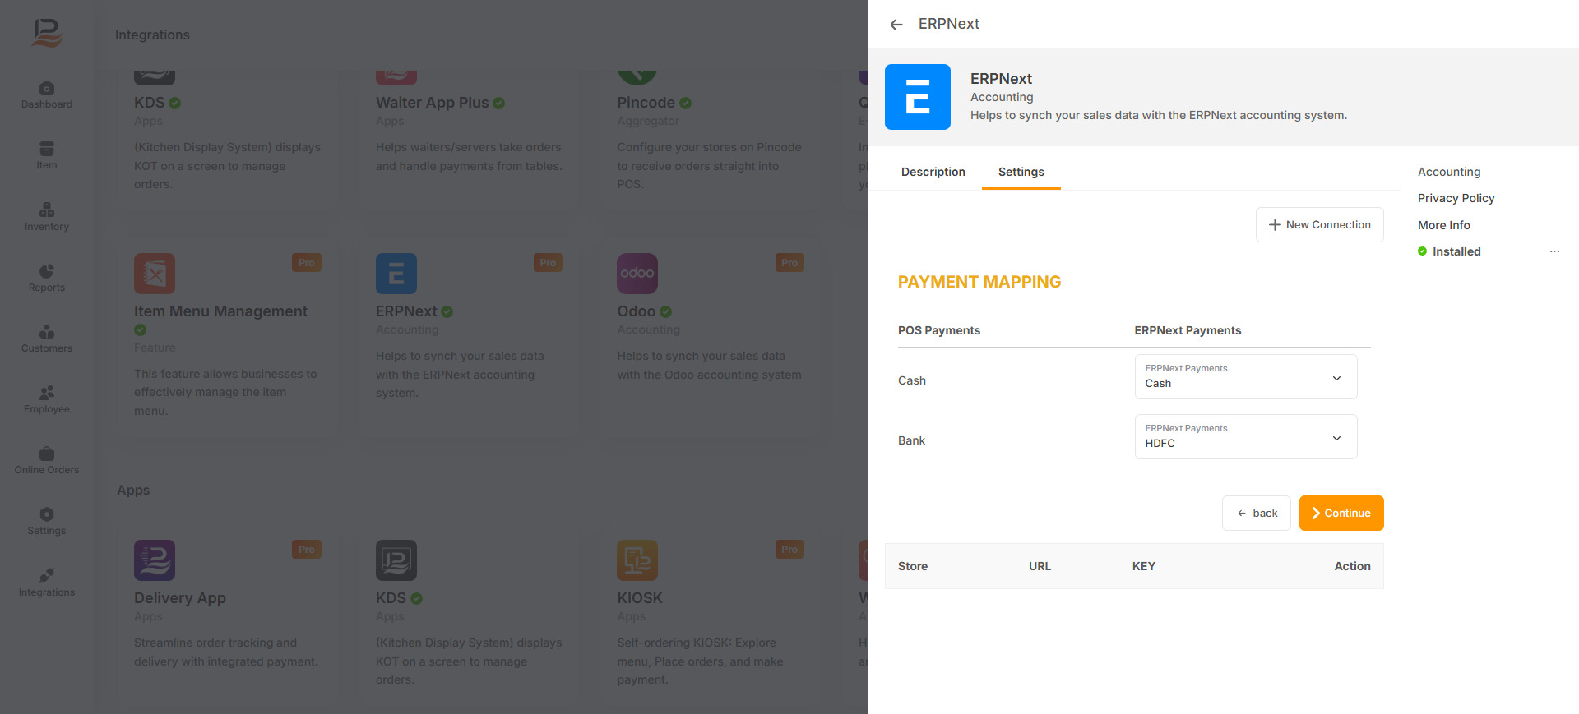This screenshot has height=714, width=1579.
Task: Click the blue ERPNext logo in header
Action: tap(917, 97)
